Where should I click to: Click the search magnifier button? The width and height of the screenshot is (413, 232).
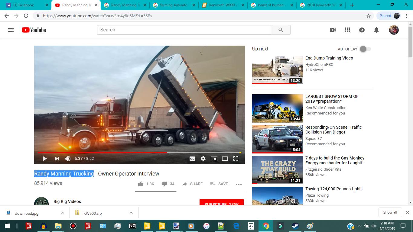point(281,30)
